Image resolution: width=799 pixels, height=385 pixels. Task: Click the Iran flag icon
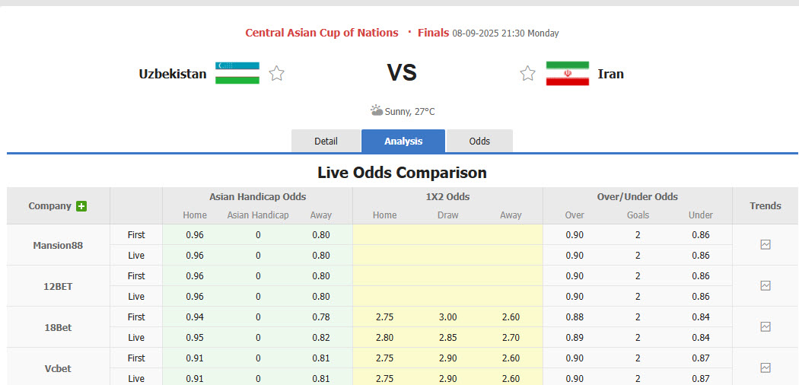point(568,74)
